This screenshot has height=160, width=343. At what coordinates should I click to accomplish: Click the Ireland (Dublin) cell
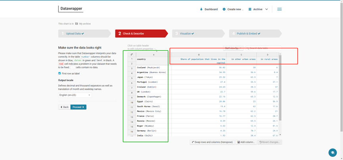(x=153, y=87)
